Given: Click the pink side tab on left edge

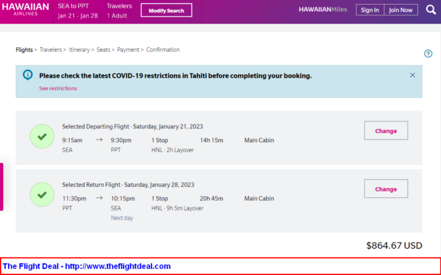Looking at the screenshot, I should [x=1, y=187].
